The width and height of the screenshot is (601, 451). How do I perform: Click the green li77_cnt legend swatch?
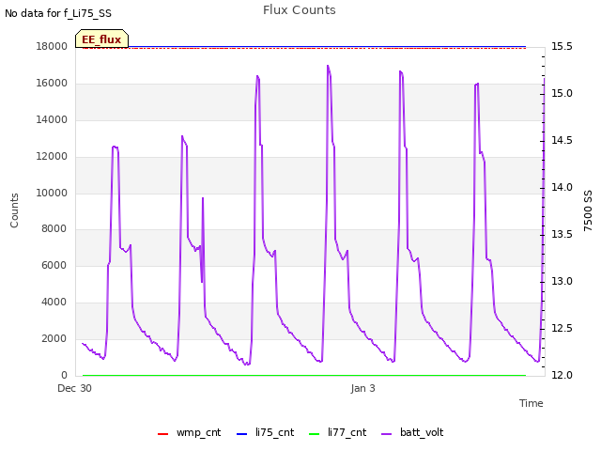coord(315,434)
